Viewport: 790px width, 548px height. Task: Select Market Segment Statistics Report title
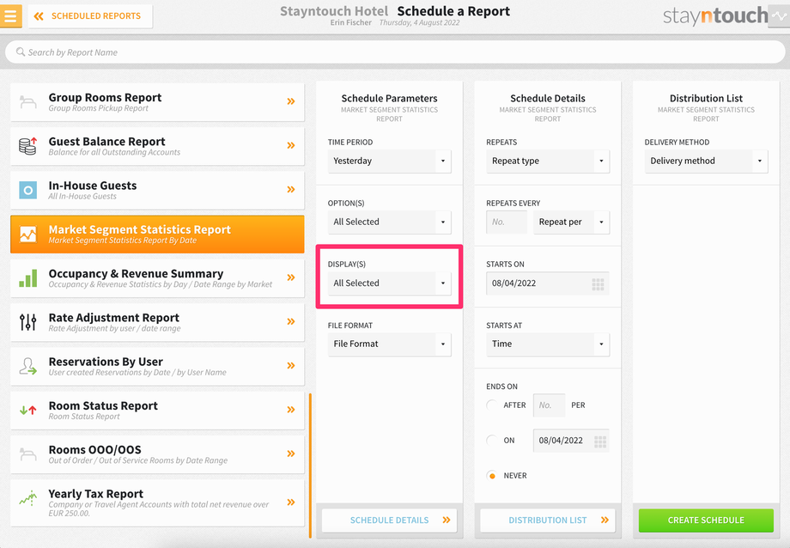tap(140, 229)
